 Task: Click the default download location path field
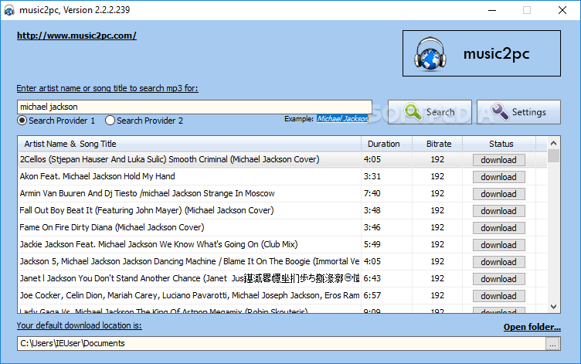coord(281,344)
